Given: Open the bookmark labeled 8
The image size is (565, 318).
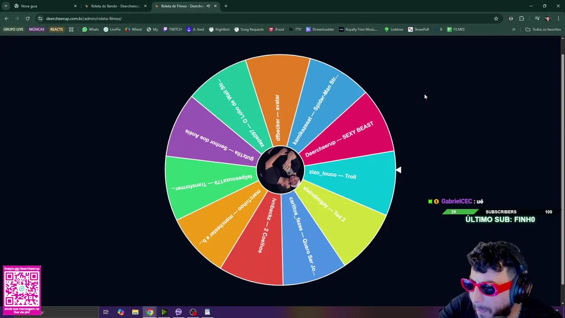Looking at the screenshot, I should point(438,30).
